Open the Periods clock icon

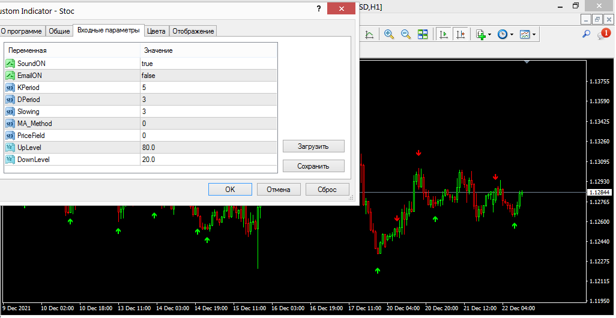point(503,35)
